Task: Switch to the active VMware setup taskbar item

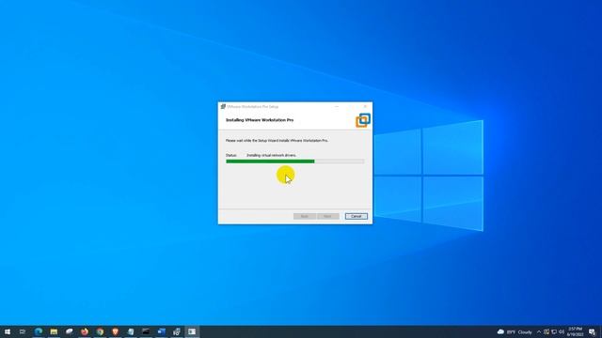Action: [x=192, y=331]
